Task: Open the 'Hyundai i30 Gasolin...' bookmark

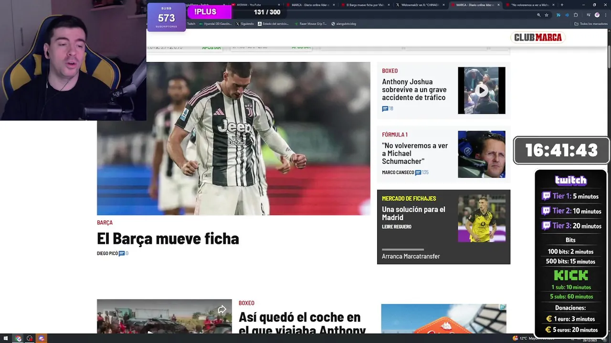Action: coord(215,24)
